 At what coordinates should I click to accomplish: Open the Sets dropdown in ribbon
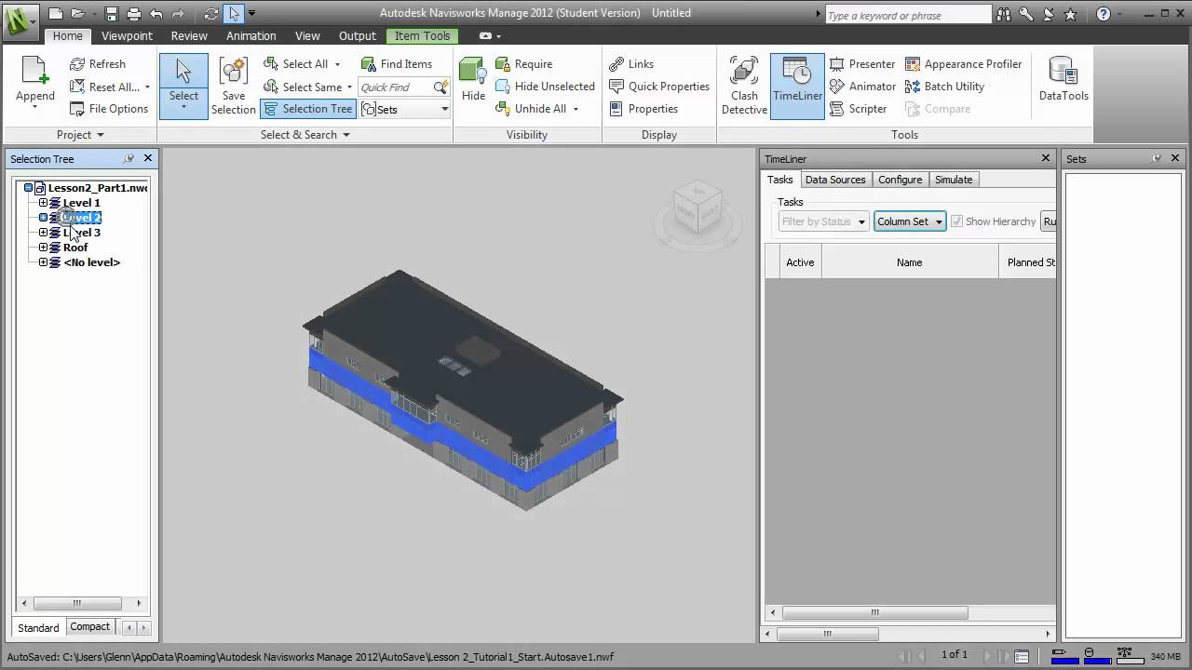click(406, 109)
